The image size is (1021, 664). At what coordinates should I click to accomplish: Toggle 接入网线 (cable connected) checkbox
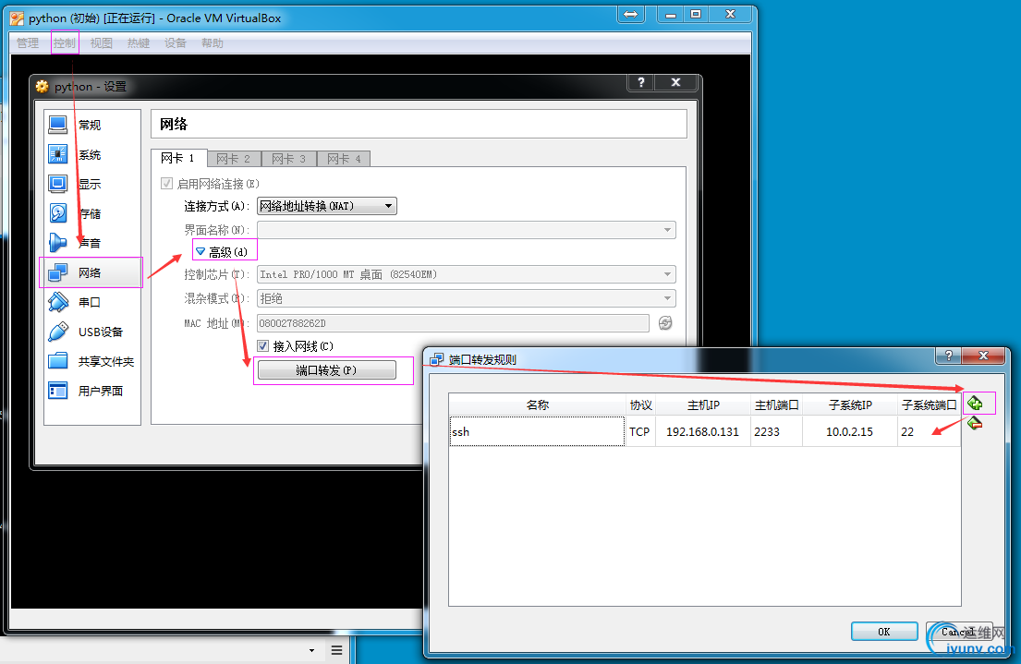[x=263, y=345]
